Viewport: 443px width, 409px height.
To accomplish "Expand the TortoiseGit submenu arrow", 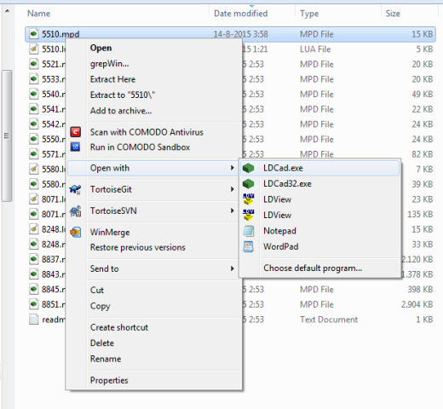I will pos(233,189).
